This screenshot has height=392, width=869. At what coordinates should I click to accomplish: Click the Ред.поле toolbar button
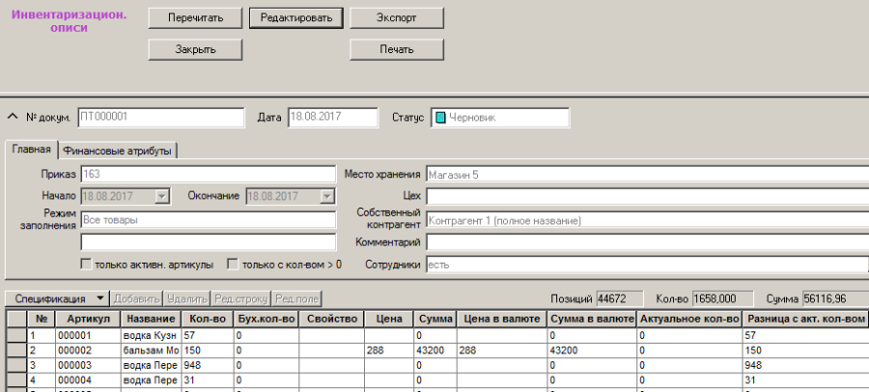coord(297,299)
